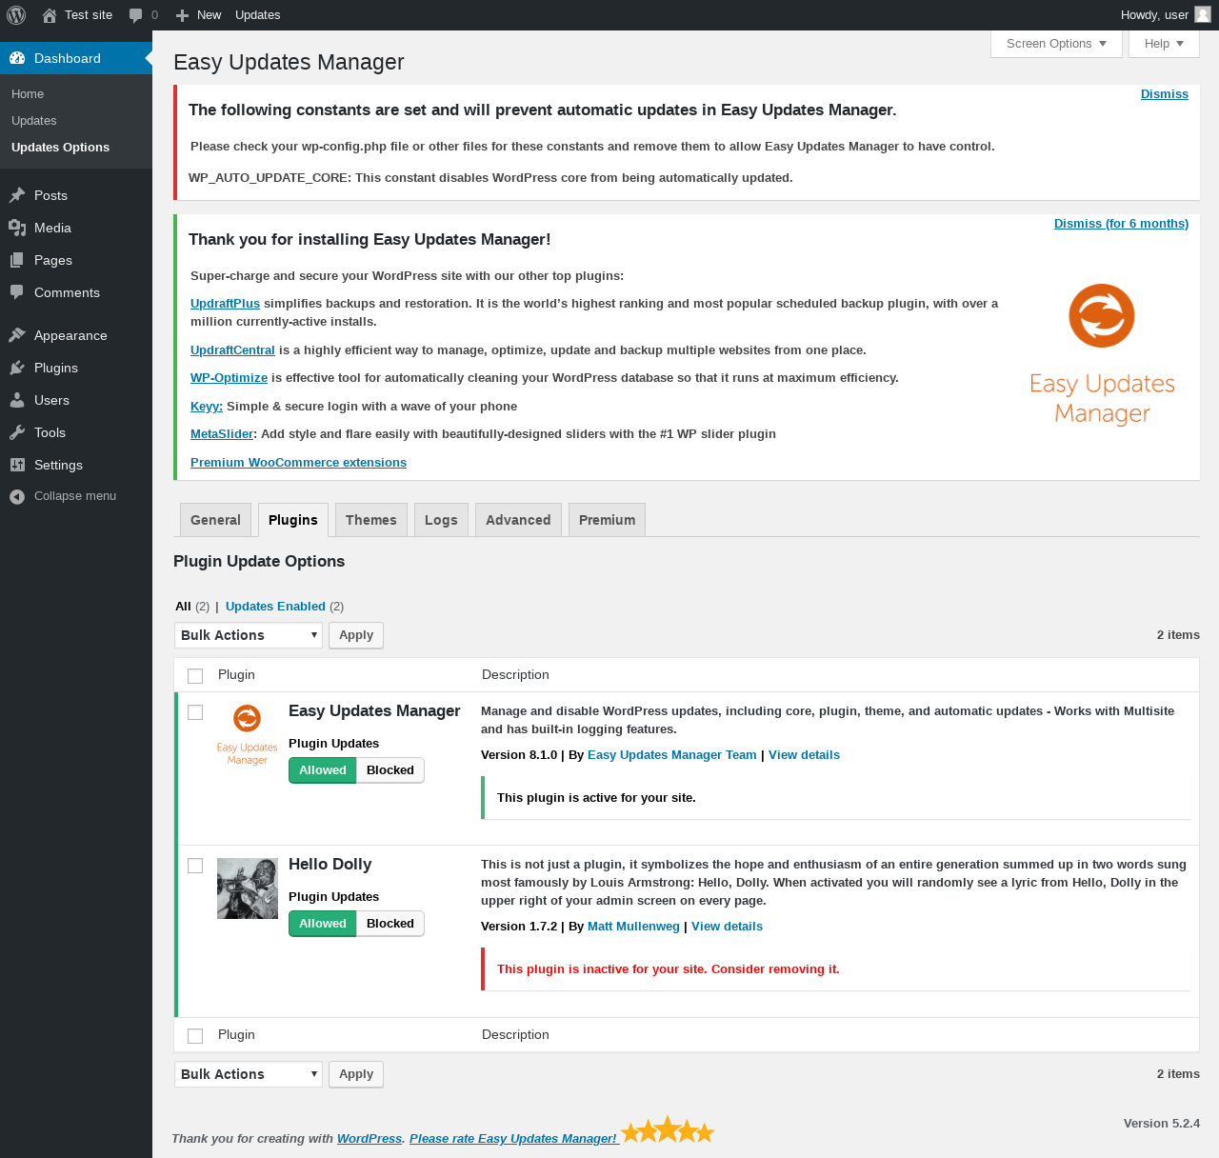1219x1158 pixels.
Task: Expand the Screen Options panel
Action: tap(1056, 44)
